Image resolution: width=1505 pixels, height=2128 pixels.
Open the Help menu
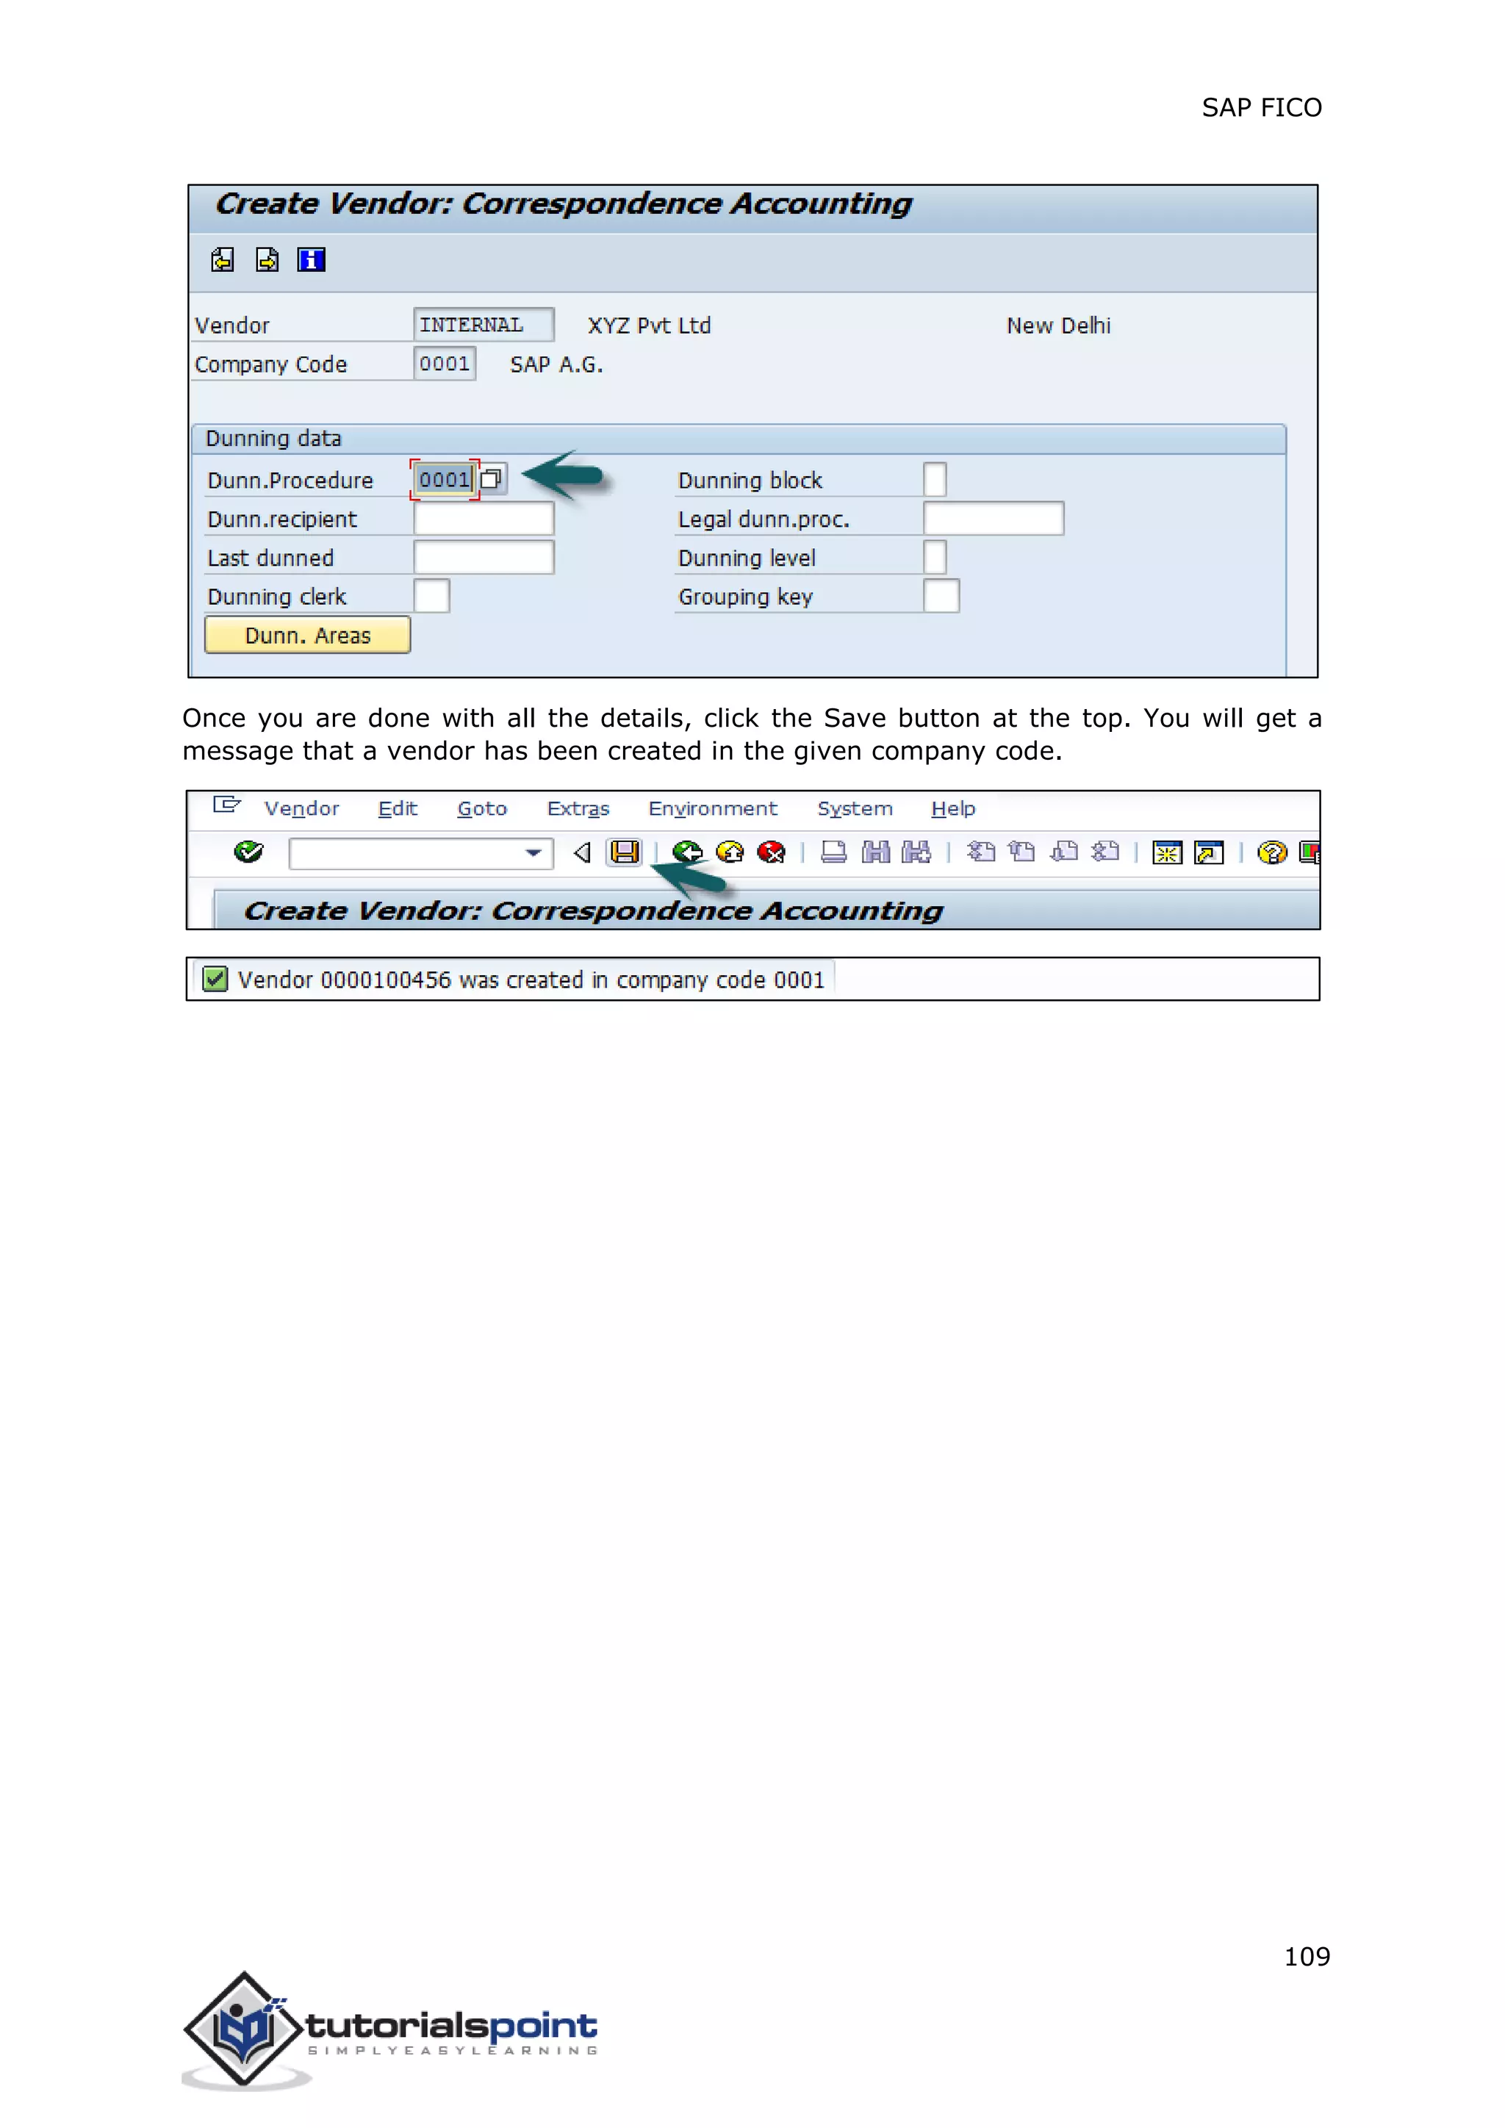coord(952,809)
